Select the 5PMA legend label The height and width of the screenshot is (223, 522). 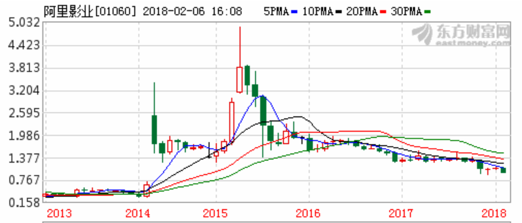pos(276,12)
